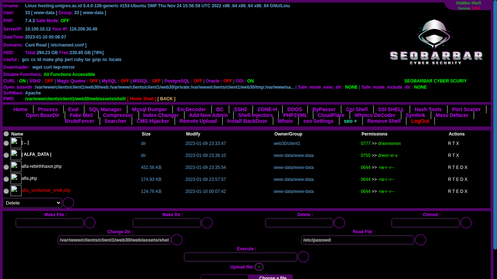Click in the Make File input field

click(x=50, y=223)
